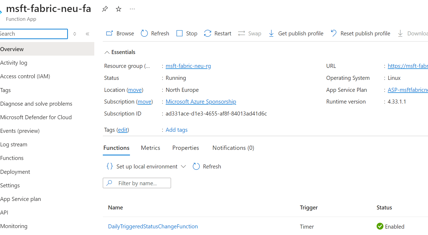Click the move link next to Subscription
The image size is (428, 235).
coord(145,102)
